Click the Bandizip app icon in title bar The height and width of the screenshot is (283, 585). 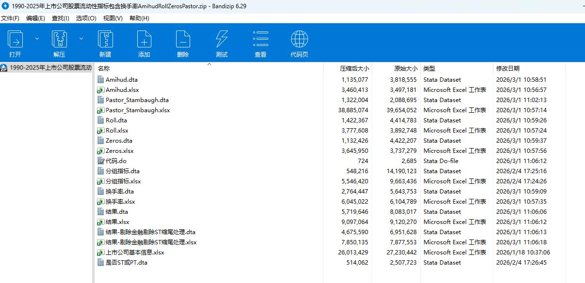[x=5, y=5]
